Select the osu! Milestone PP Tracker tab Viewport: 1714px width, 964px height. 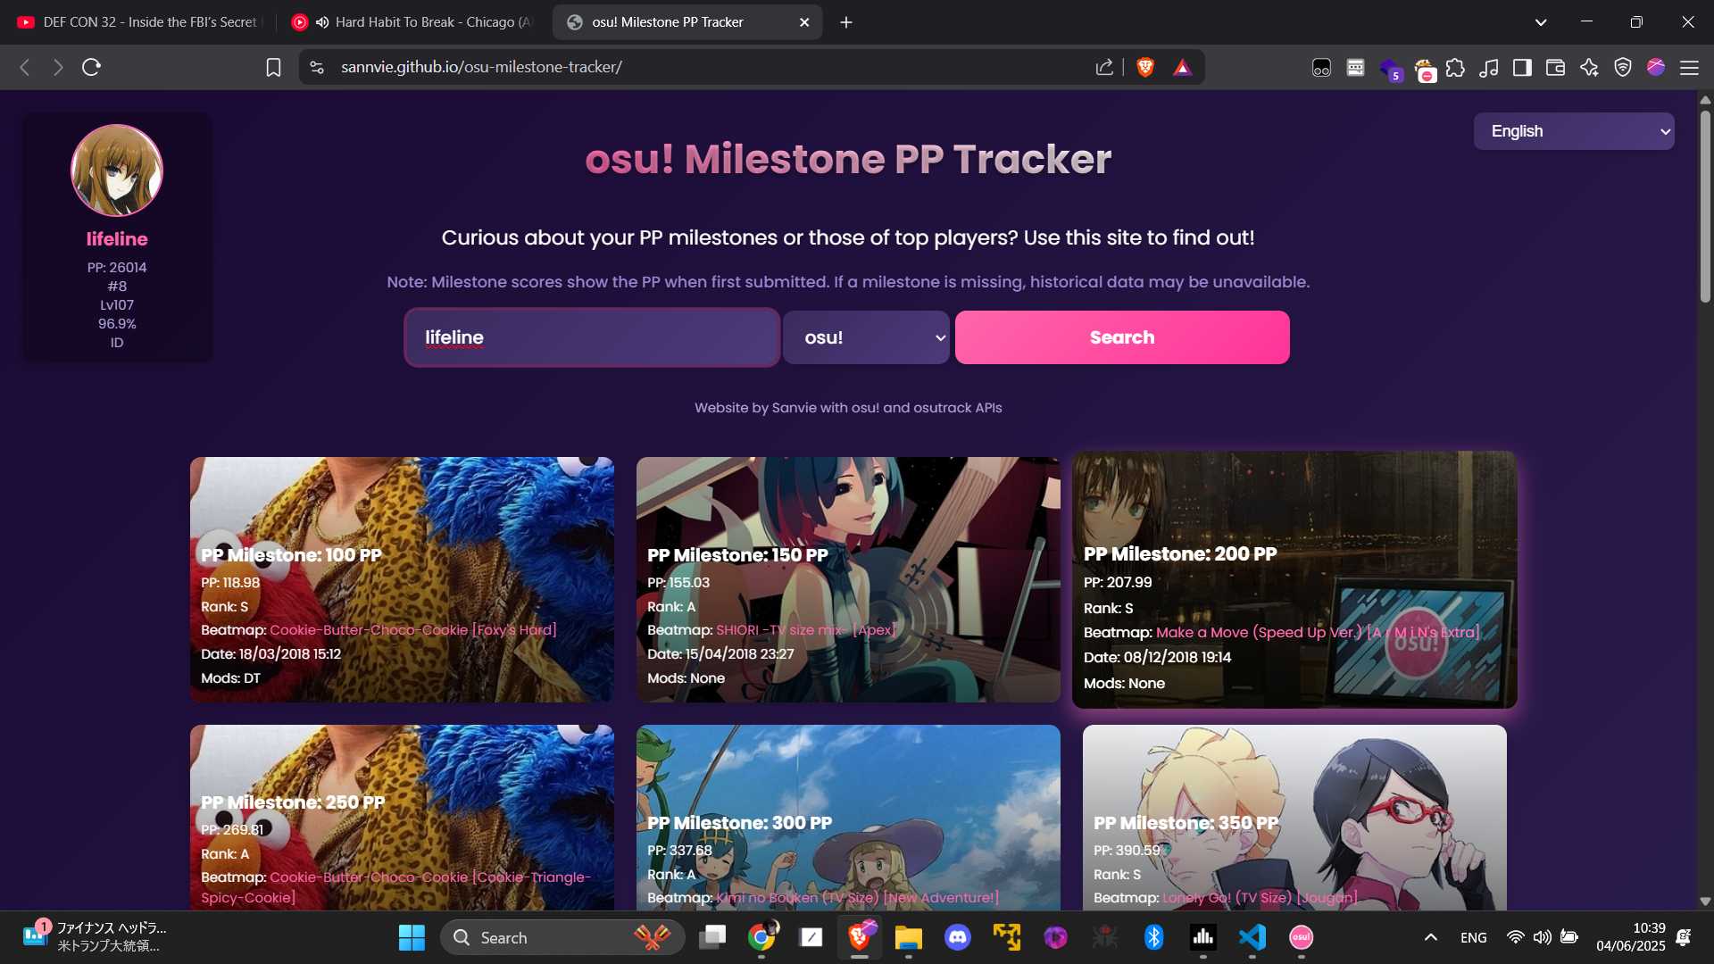click(x=686, y=22)
